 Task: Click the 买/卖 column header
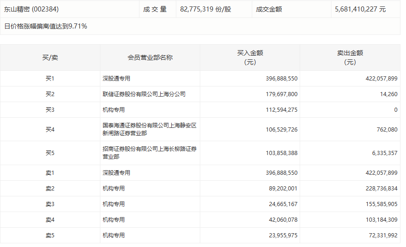pos(50,57)
